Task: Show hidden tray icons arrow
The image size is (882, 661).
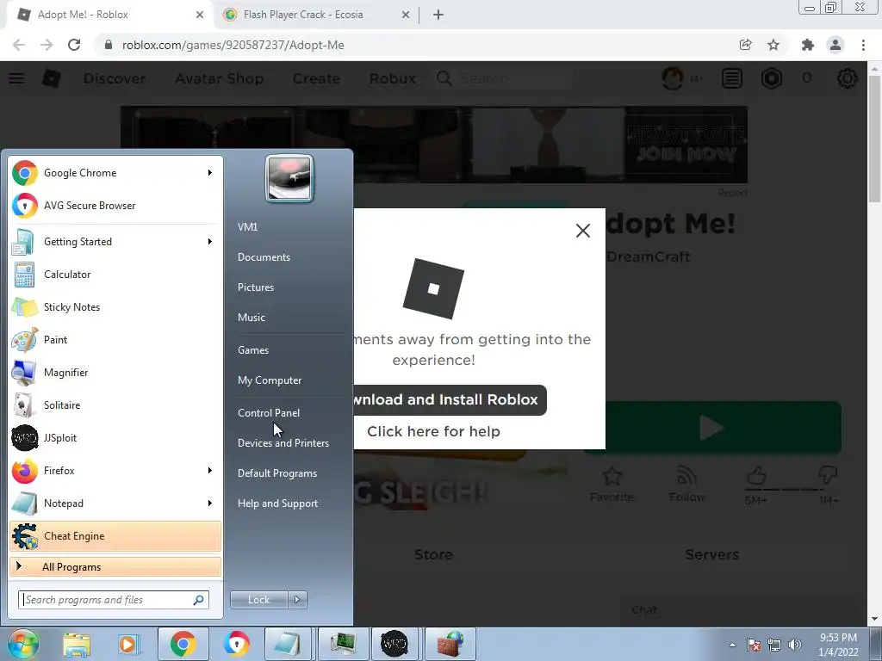Action: 732,645
